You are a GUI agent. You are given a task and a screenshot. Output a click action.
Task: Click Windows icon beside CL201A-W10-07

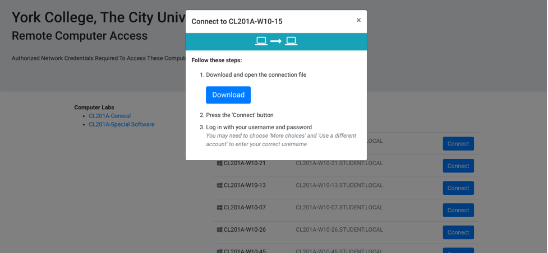pyautogui.click(x=219, y=208)
